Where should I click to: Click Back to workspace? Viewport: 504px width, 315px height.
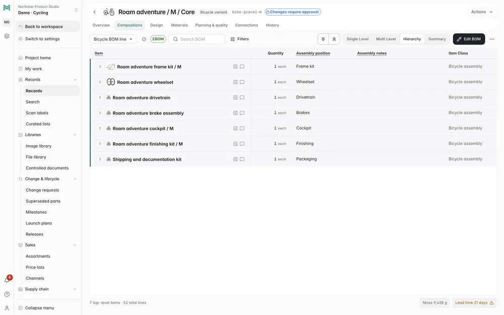tap(47, 26)
